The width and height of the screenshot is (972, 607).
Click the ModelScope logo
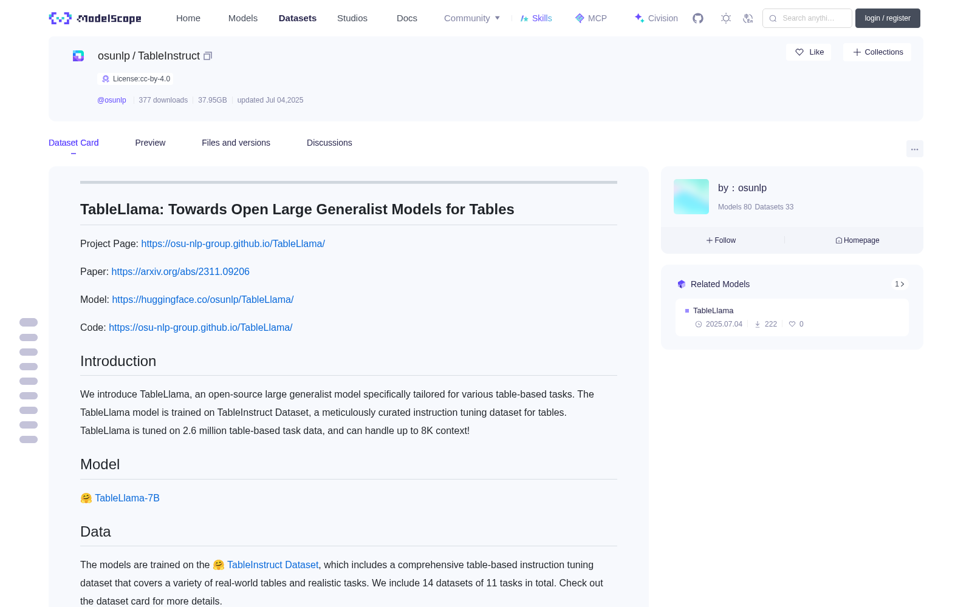click(x=95, y=18)
